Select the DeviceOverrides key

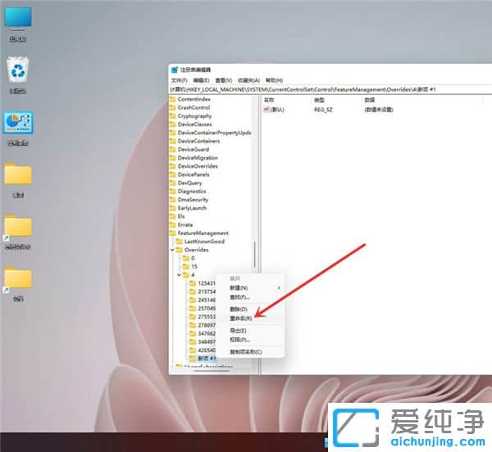[198, 166]
